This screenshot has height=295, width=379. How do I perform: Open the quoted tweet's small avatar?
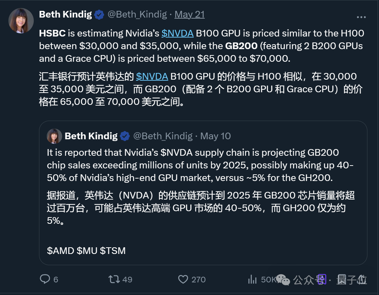point(54,136)
